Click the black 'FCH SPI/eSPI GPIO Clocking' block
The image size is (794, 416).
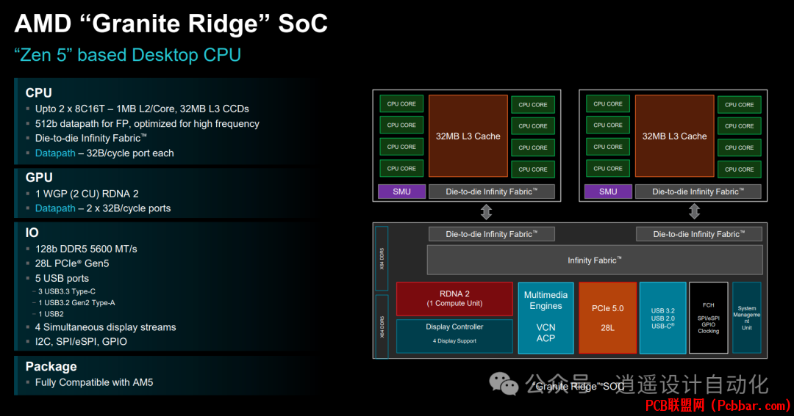[709, 318]
